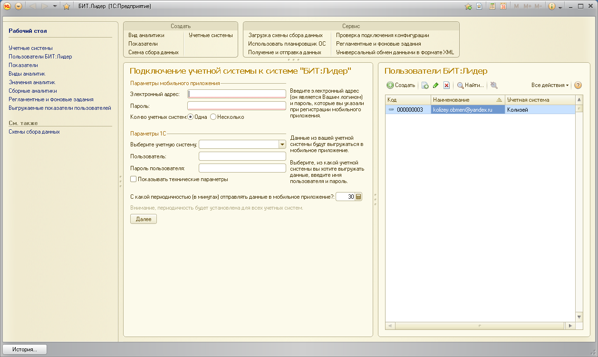The height and width of the screenshot is (357, 598).
Task: Open help with the question mark icon
Action: pyautogui.click(x=578, y=86)
